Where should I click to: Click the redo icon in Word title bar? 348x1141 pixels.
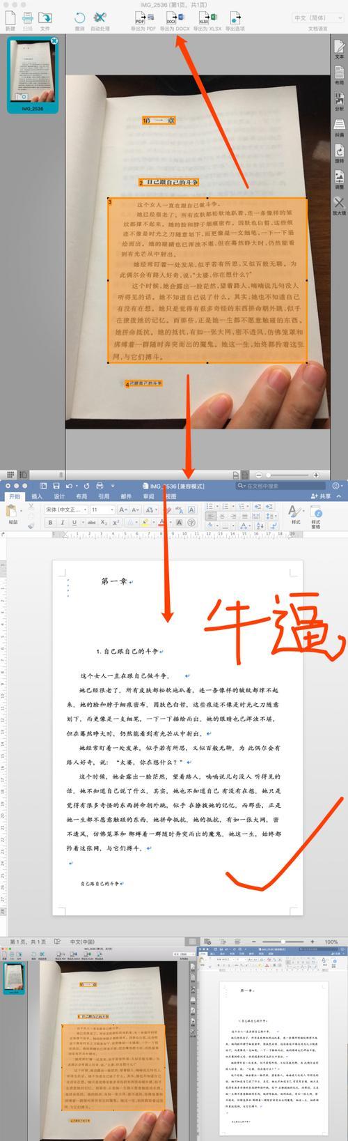(x=86, y=486)
